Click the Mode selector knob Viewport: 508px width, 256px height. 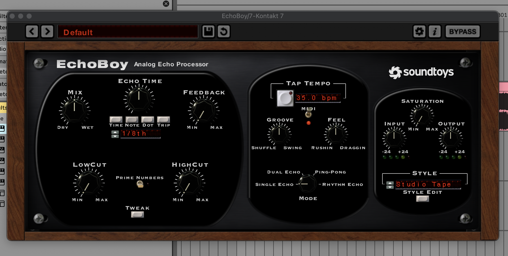pyautogui.click(x=307, y=184)
